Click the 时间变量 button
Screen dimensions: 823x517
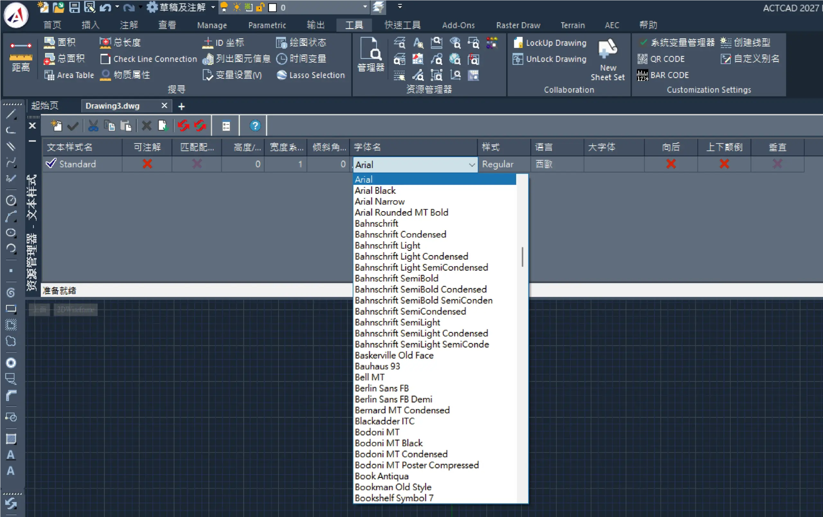click(x=301, y=59)
